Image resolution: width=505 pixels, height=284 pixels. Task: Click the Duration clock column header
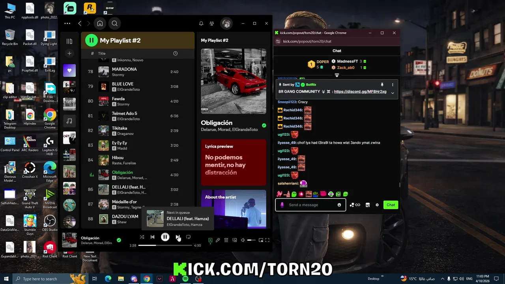(175, 53)
